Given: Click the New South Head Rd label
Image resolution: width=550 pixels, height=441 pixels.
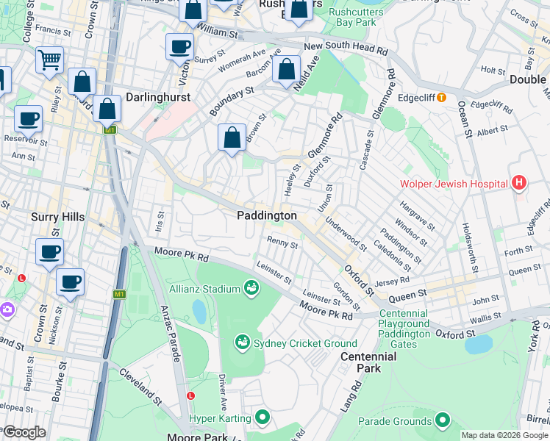Looking at the screenshot, I should [346, 49].
